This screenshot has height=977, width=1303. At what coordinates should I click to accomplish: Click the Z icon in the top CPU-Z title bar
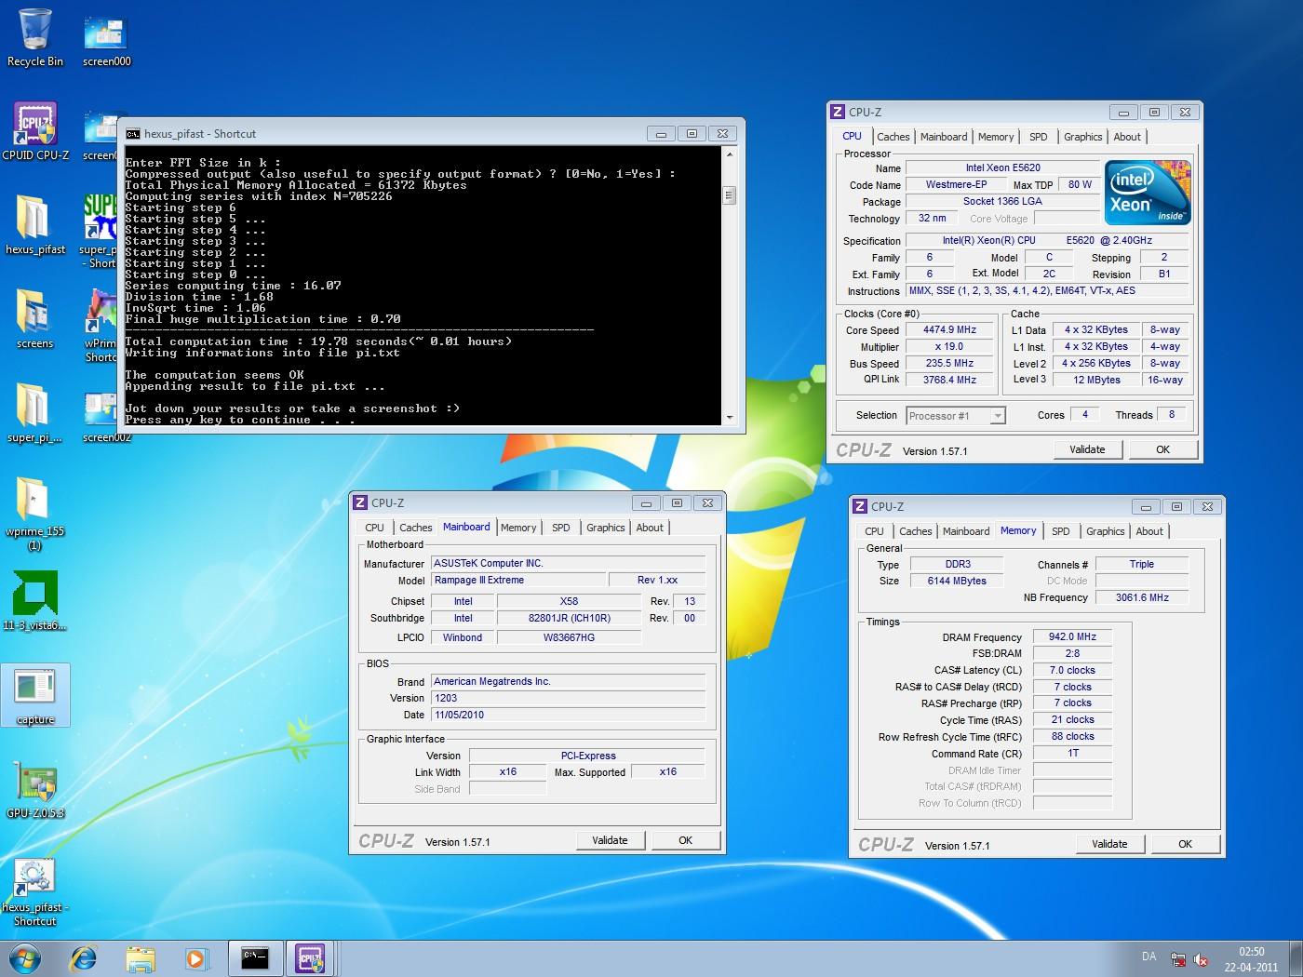[x=838, y=112]
